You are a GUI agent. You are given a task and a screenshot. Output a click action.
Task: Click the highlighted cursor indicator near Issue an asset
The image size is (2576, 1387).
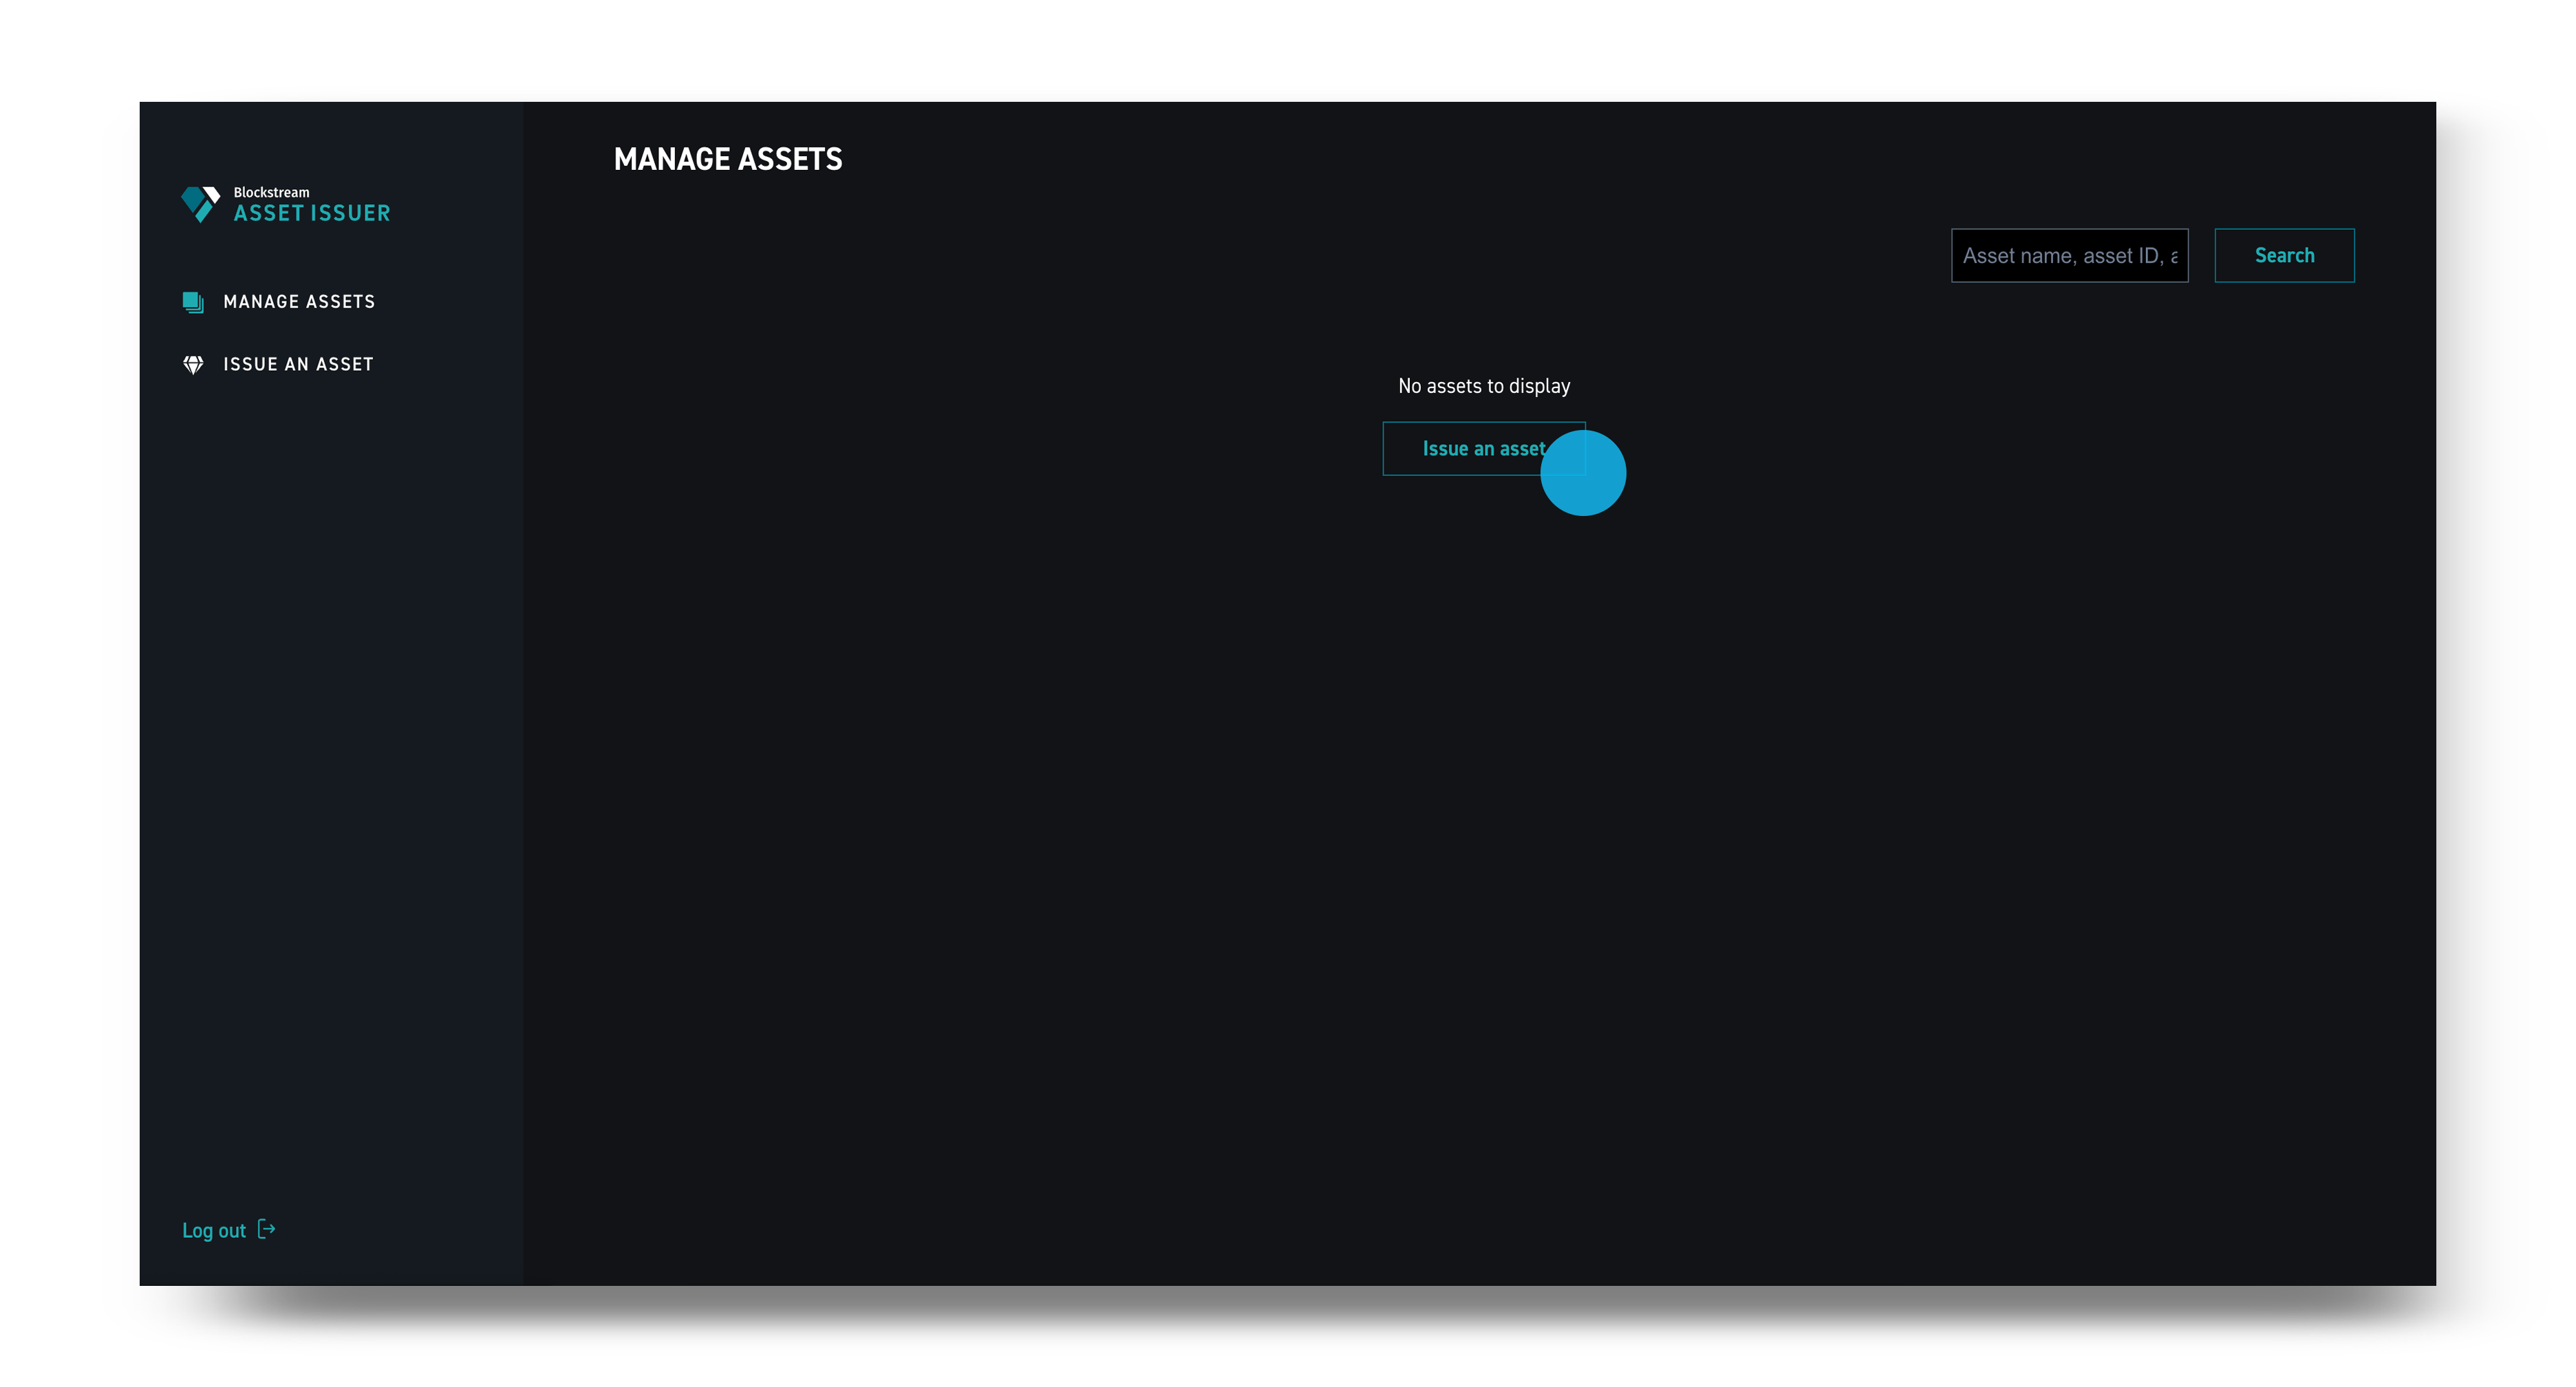pyautogui.click(x=1584, y=472)
